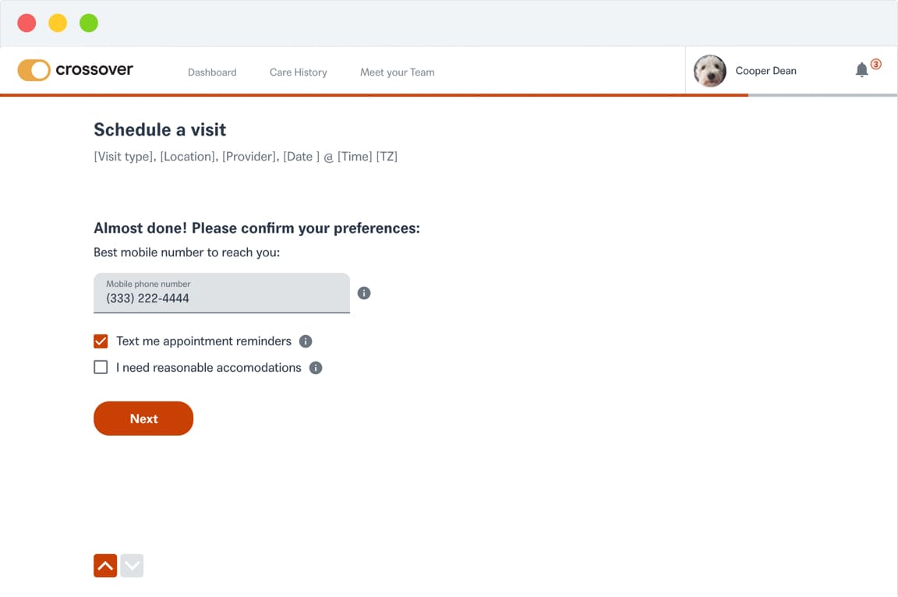
Task: Click info icon next to appointment reminders
Action: tap(306, 341)
